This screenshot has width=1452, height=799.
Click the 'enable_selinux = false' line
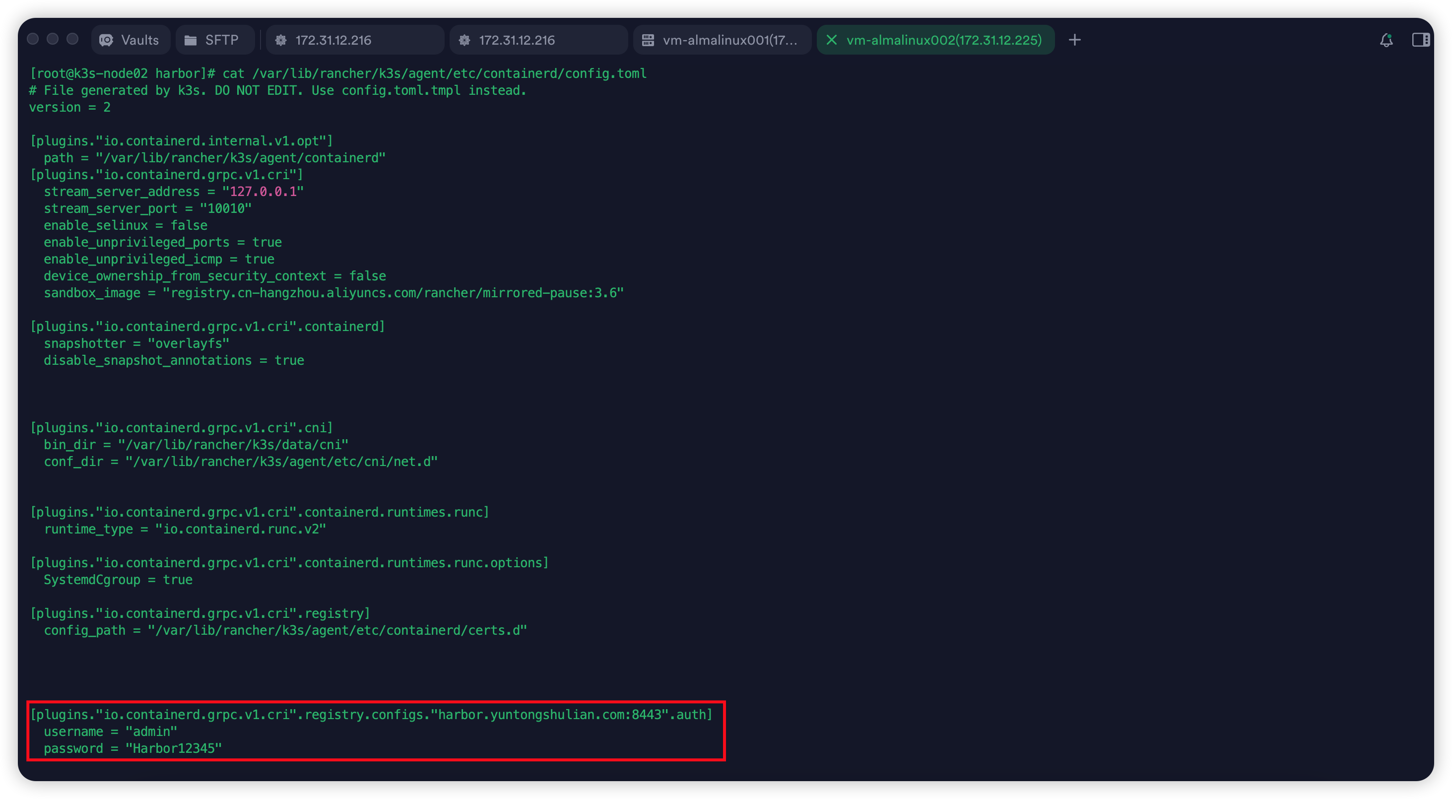click(x=126, y=225)
